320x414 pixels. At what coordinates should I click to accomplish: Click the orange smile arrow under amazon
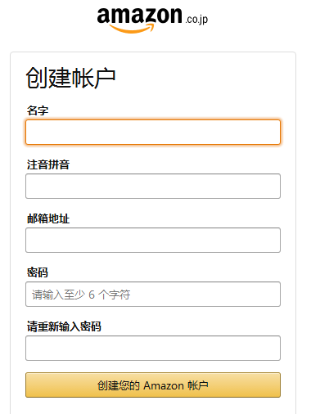pos(132,29)
